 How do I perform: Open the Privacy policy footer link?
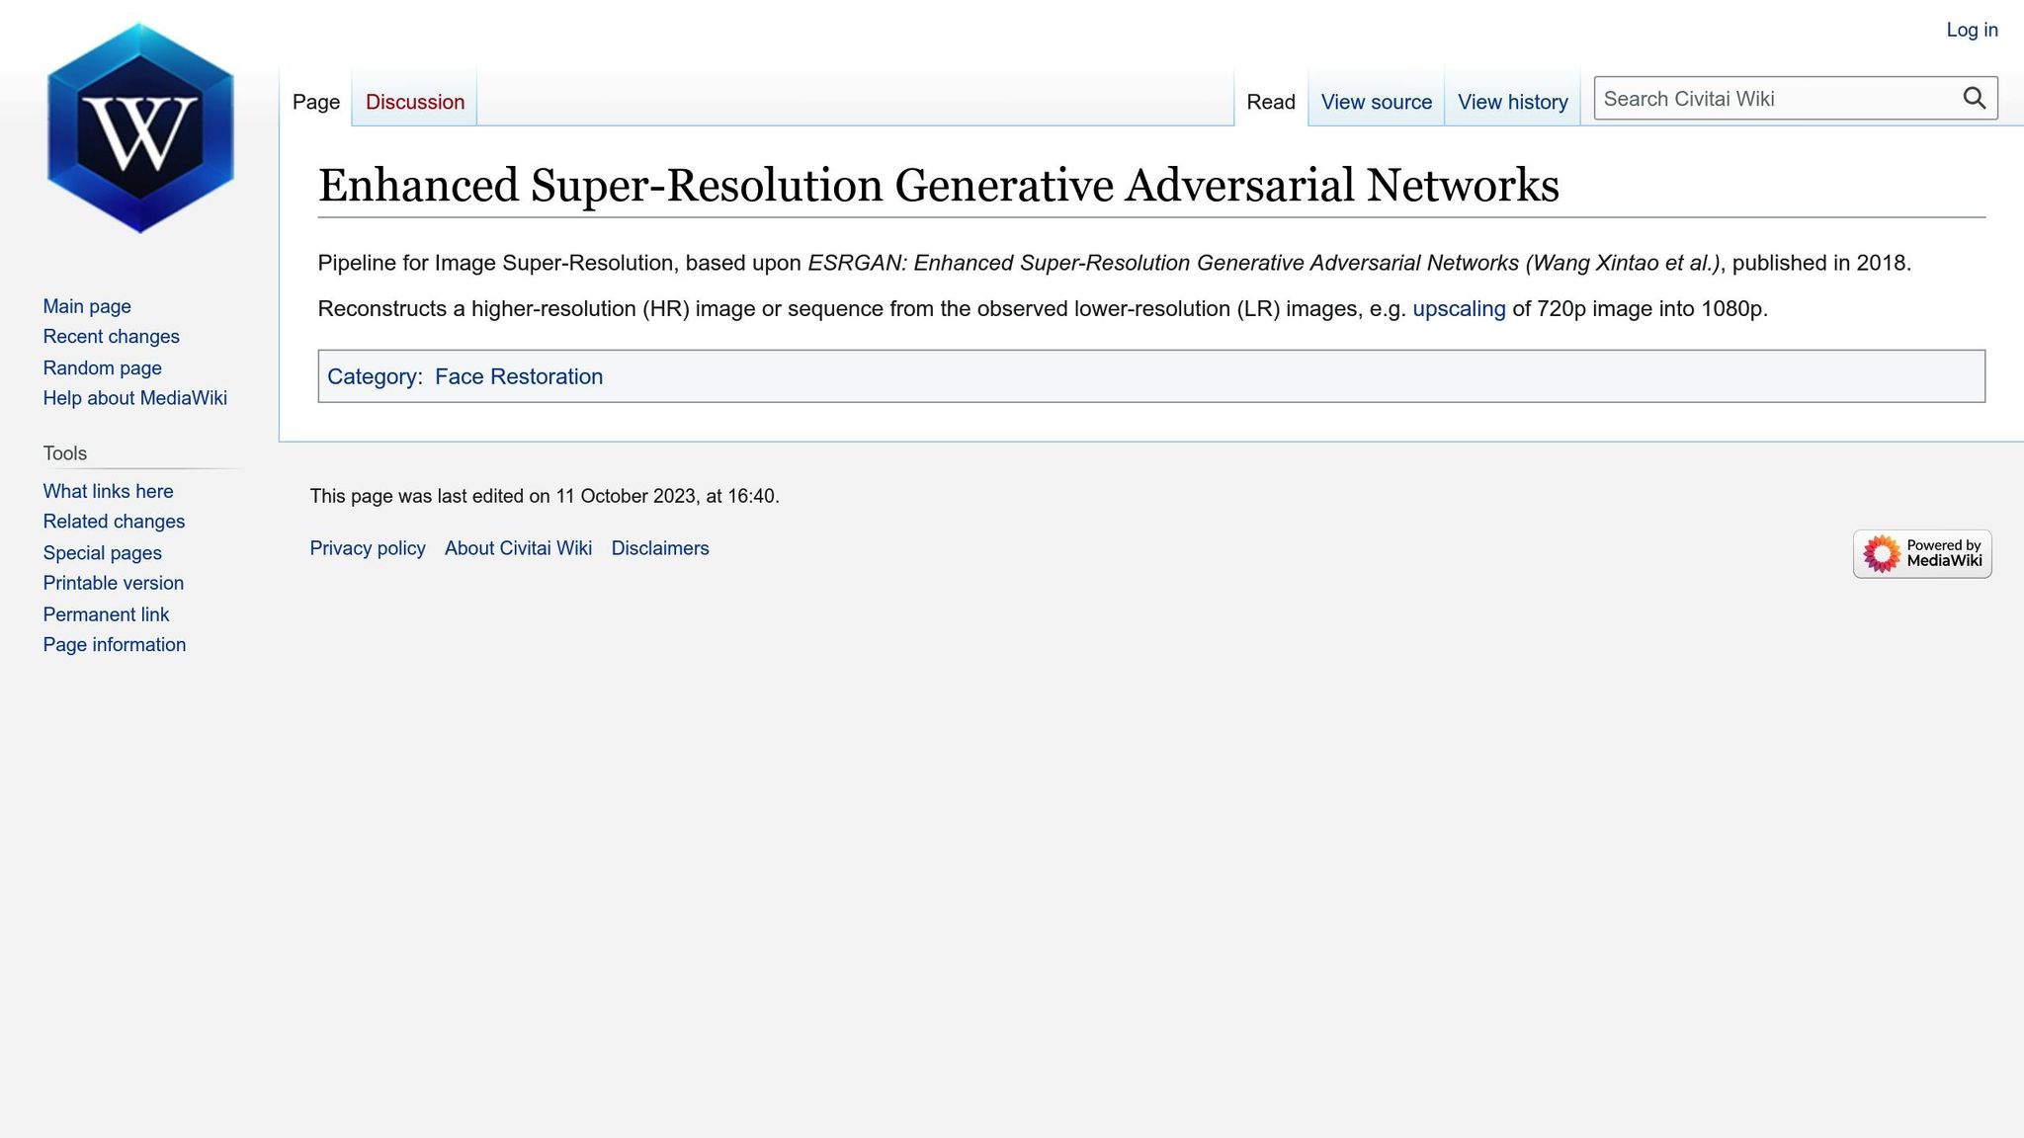(368, 548)
